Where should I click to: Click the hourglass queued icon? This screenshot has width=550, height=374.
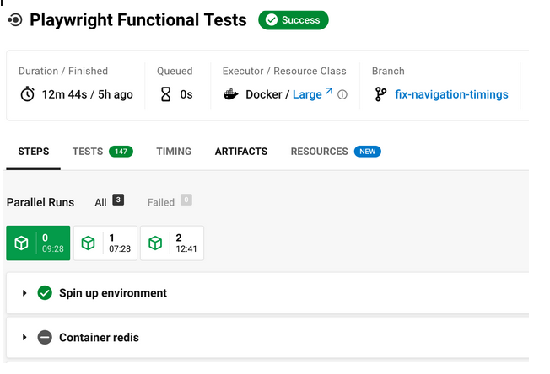pyautogui.click(x=165, y=94)
